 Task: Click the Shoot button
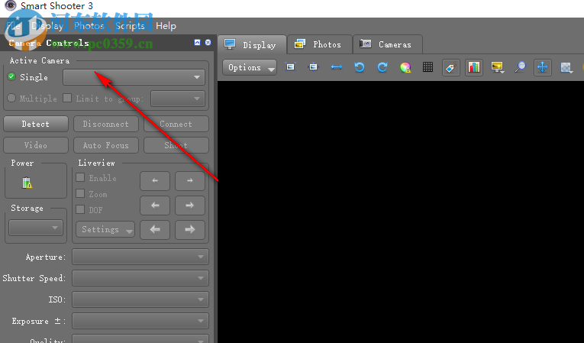click(x=176, y=145)
